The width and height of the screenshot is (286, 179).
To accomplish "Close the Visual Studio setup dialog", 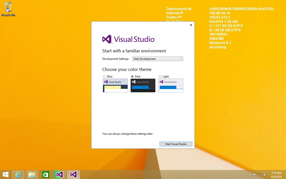I will (x=191, y=25).
